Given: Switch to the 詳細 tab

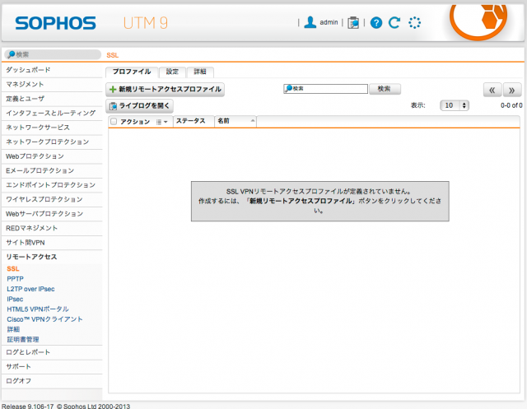Looking at the screenshot, I should tap(201, 72).
